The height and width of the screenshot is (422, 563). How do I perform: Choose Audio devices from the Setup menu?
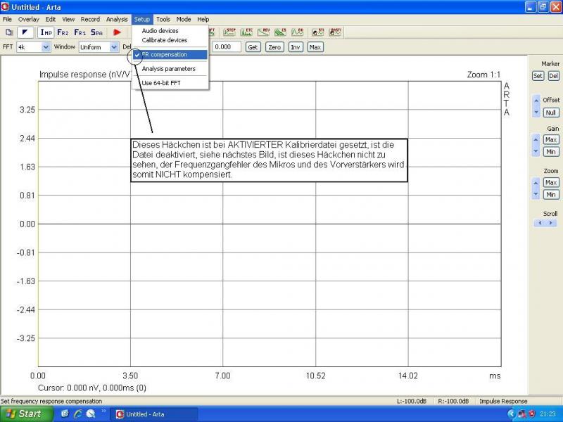[160, 31]
